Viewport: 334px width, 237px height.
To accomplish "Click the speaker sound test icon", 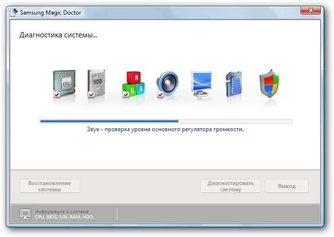I will [167, 84].
